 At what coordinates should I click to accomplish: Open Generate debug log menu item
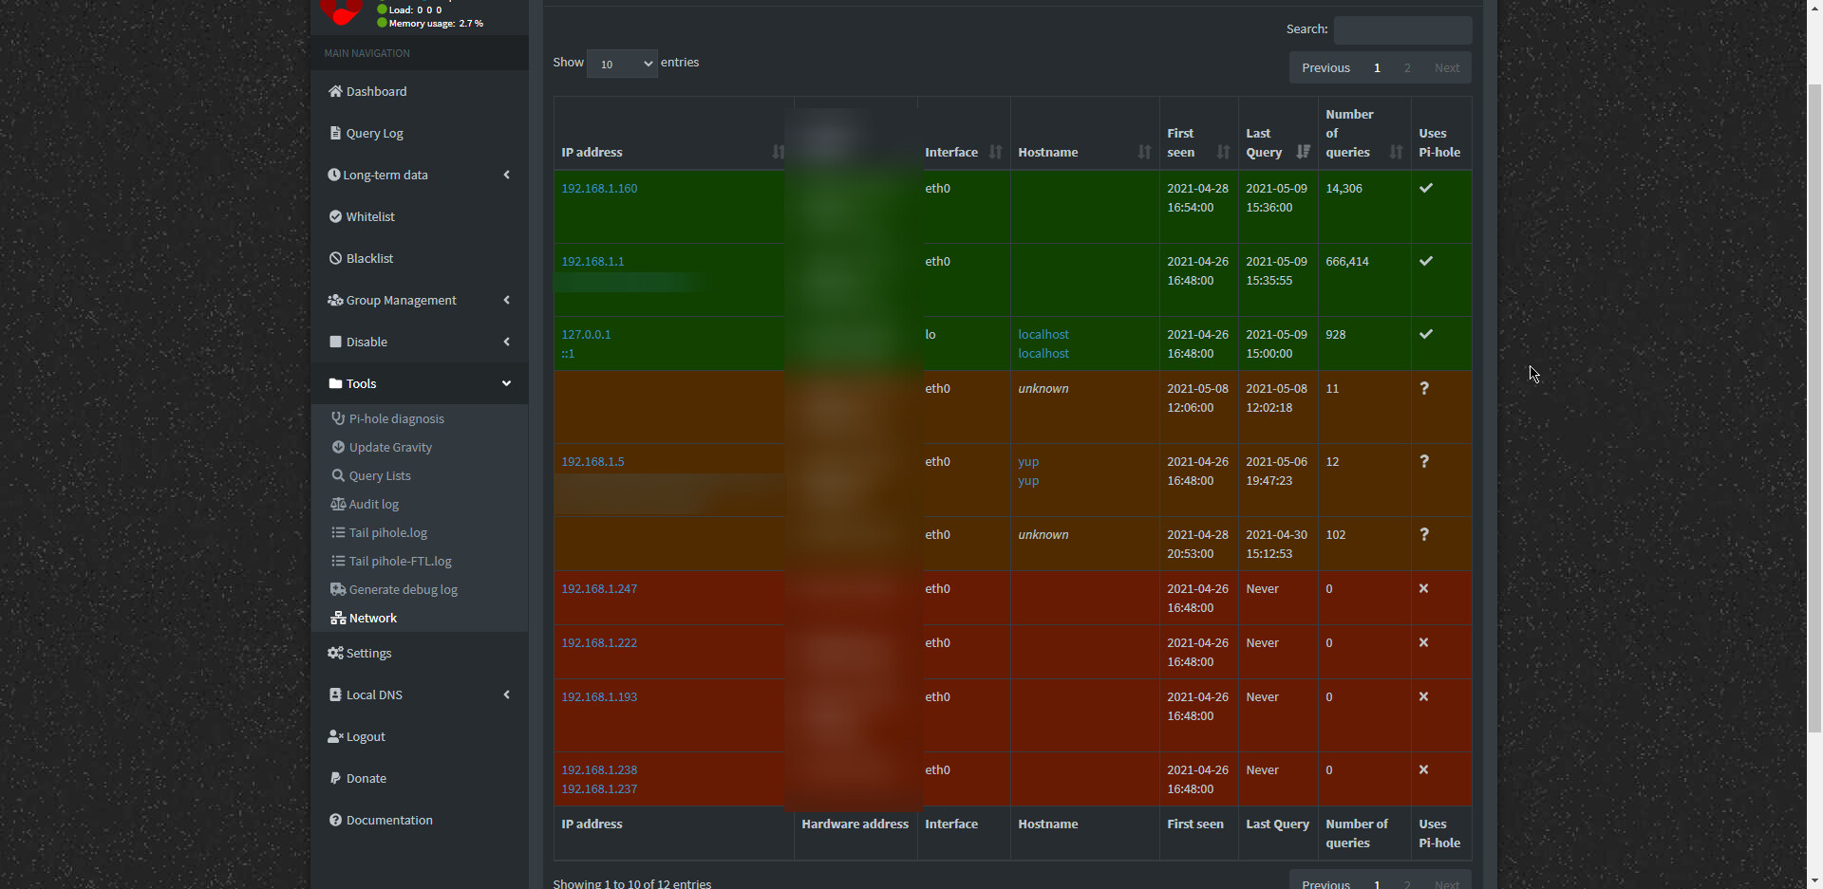pos(420,589)
